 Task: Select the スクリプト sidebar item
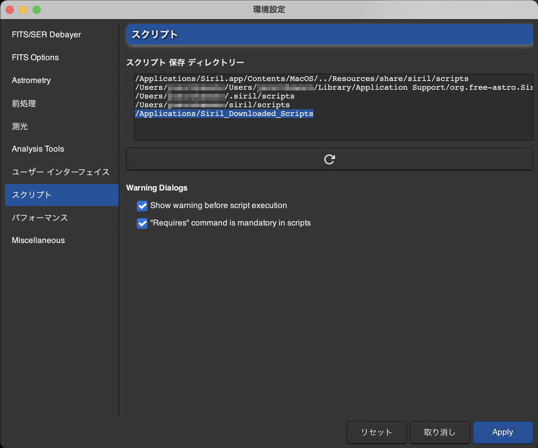tap(61, 195)
